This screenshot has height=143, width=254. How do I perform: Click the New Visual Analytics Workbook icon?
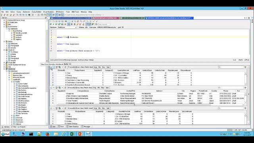point(51,67)
